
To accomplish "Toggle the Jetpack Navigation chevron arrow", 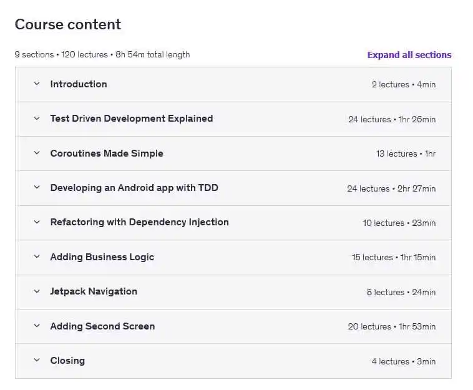I will tap(37, 291).
